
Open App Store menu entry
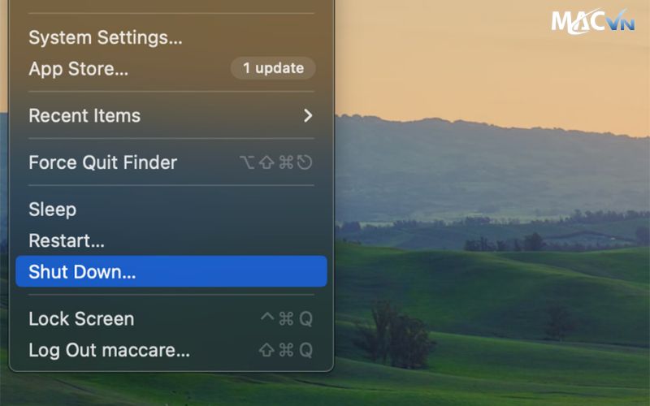(x=171, y=68)
